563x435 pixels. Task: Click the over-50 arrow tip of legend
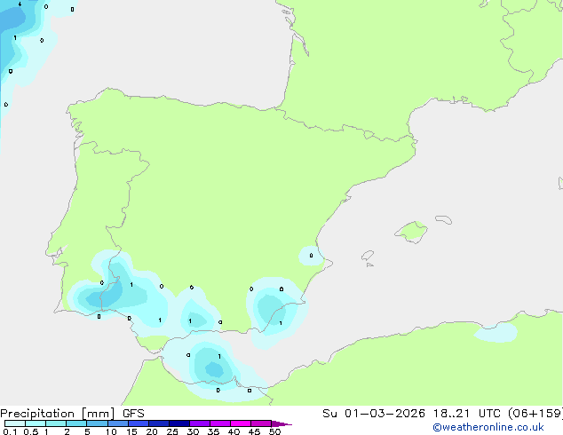coord(281,423)
